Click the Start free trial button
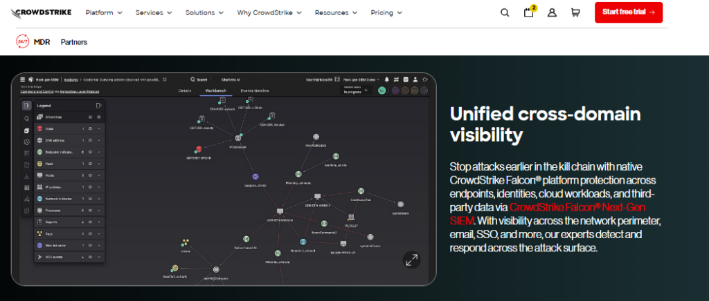The height and width of the screenshot is (301, 709). [629, 12]
